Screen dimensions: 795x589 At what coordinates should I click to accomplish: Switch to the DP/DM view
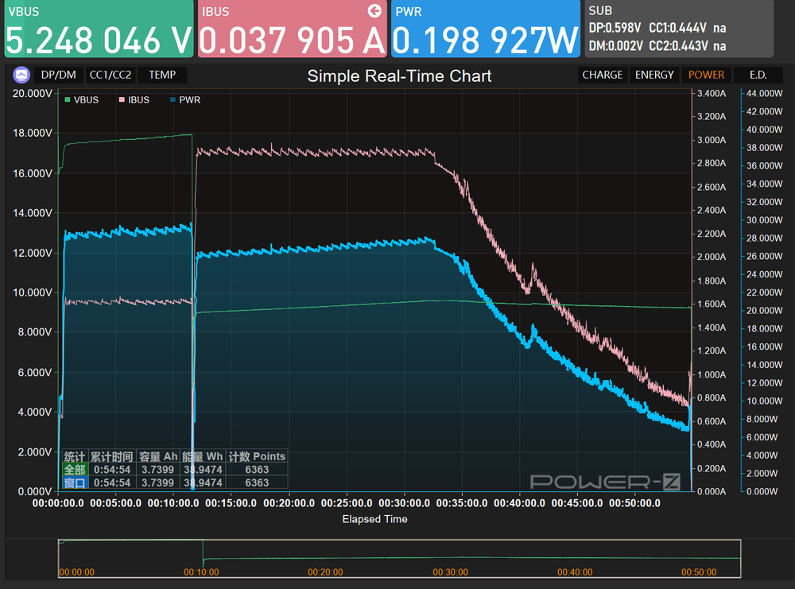click(x=58, y=75)
